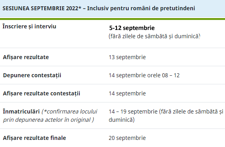Click the green divider under the header
Image resolution: width=225 pixels, height=147 pixels.
[x=112, y=19]
